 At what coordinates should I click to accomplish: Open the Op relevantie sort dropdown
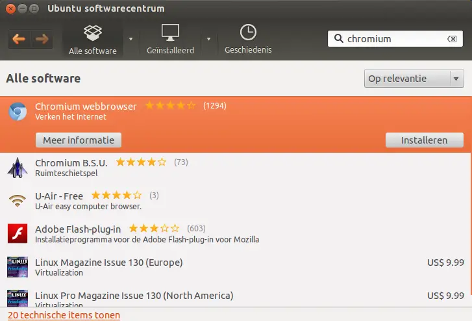point(414,79)
